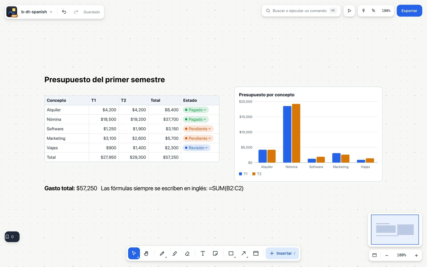The width and height of the screenshot is (427, 267).
Task: Select the hand pan tool
Action: (146, 253)
